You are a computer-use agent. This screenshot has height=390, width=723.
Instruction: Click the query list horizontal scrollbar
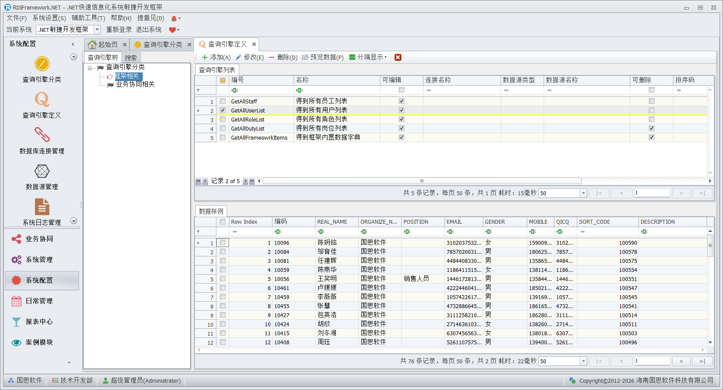[422, 181]
